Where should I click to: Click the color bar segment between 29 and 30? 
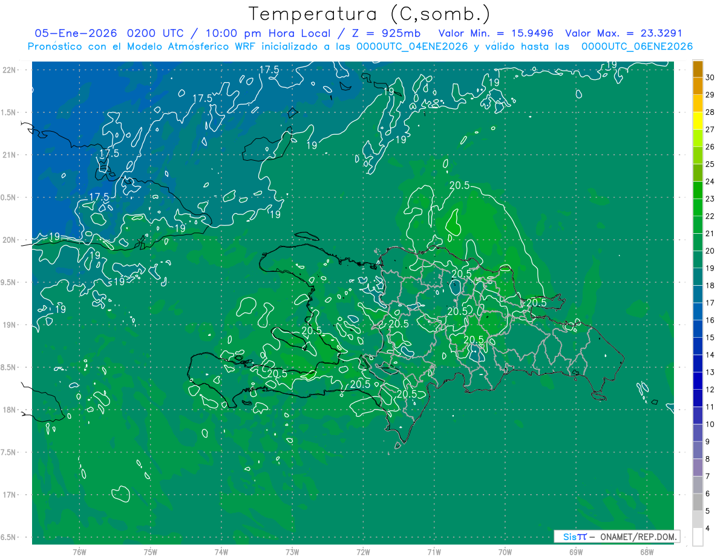(x=698, y=86)
